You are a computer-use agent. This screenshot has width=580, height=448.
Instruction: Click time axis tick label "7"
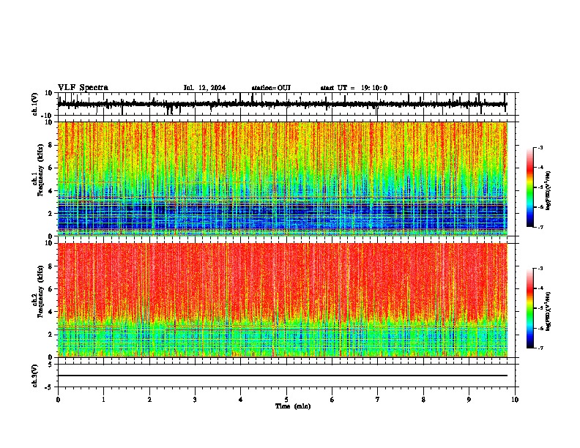pyautogui.click(x=378, y=400)
